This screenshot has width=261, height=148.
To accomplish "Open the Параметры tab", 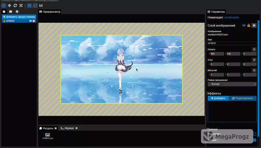I will click(x=216, y=12).
